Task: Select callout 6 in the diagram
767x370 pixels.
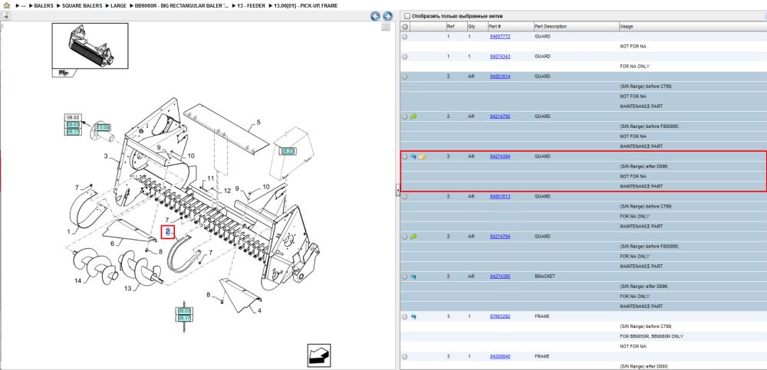Action: tap(112, 244)
